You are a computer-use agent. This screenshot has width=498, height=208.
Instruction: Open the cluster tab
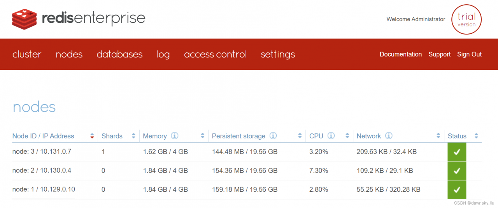tap(27, 54)
